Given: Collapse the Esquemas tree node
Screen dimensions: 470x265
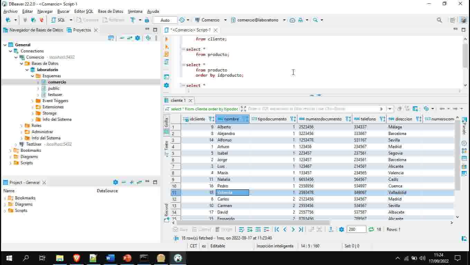Looking at the screenshot, I should coord(33,76).
